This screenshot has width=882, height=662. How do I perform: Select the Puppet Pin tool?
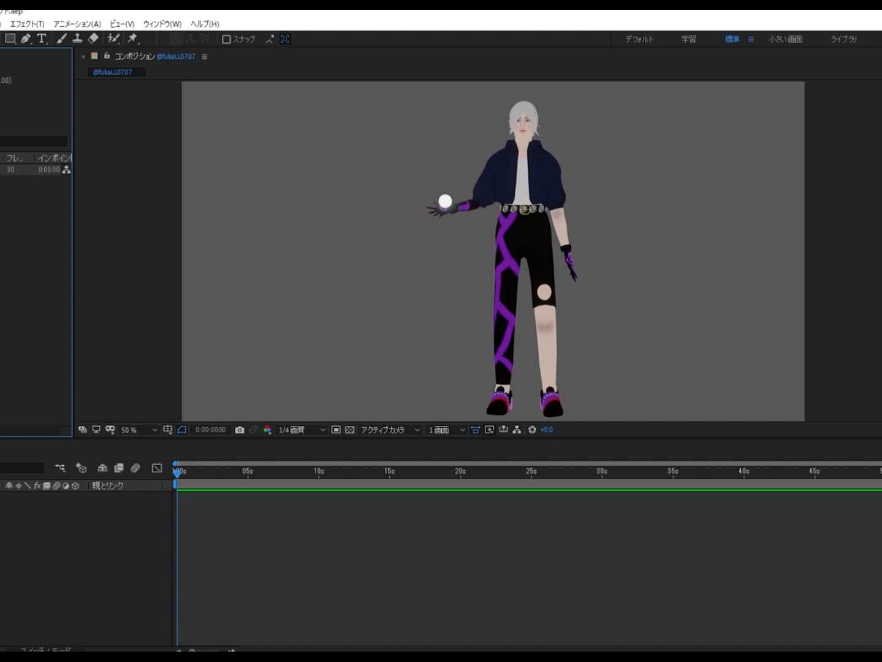click(x=133, y=39)
